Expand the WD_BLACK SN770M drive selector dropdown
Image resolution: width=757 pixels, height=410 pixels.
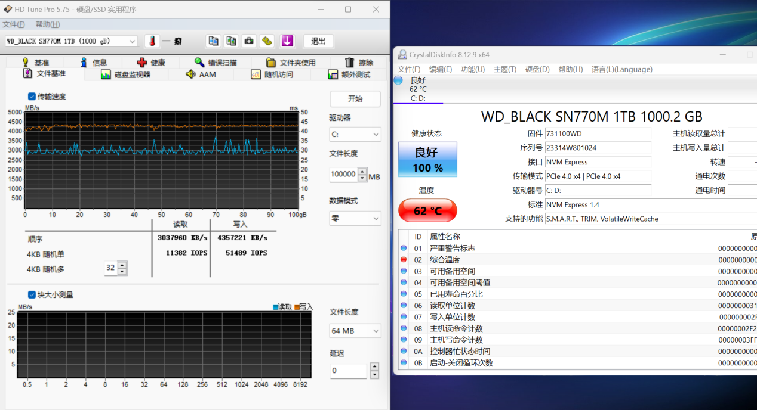132,41
